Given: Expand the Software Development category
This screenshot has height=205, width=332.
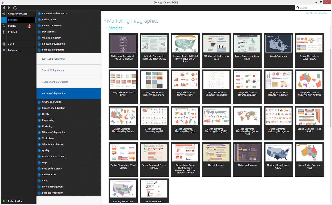Looking at the screenshot, I should [39, 44].
